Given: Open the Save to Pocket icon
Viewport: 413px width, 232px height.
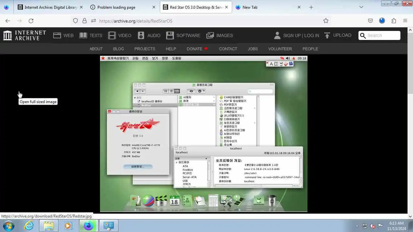Looking at the screenshot, I should (x=370, y=21).
